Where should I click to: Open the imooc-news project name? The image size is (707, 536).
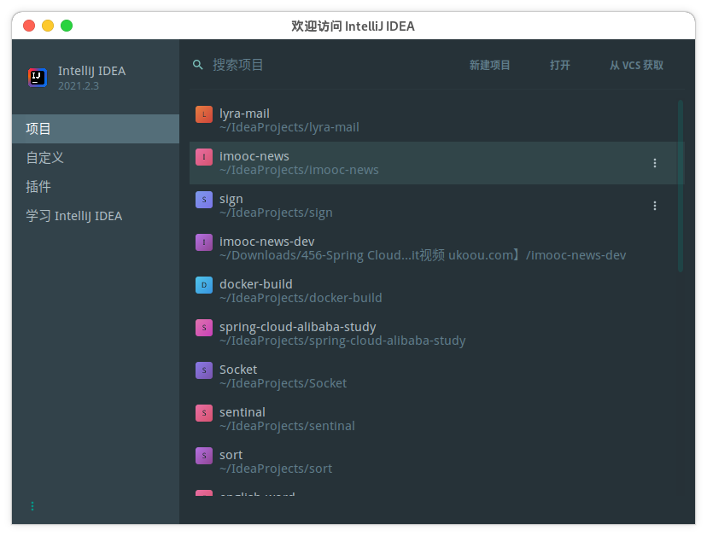(254, 156)
